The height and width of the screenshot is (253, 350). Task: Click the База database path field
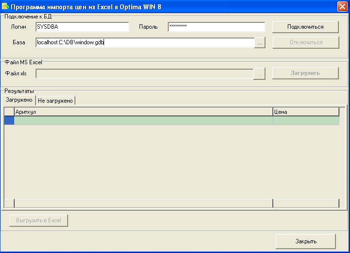pyautogui.click(x=144, y=42)
